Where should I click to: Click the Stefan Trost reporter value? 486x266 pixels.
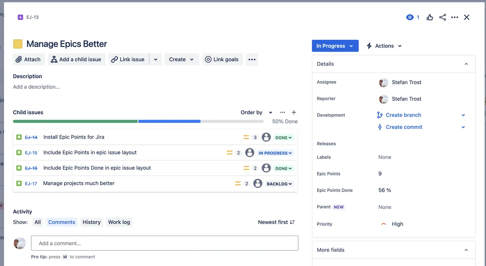[x=400, y=99]
